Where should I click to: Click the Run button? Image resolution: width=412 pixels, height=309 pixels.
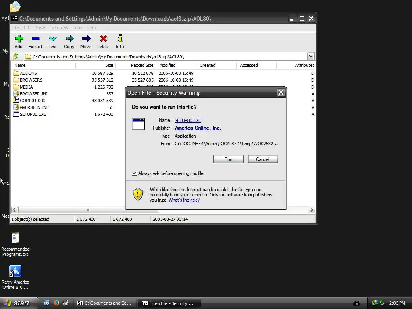pyautogui.click(x=229, y=159)
